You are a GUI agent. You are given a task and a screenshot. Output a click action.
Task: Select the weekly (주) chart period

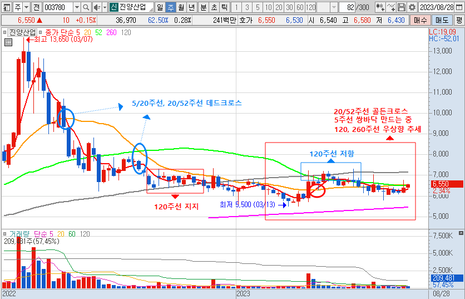[x=171, y=7]
